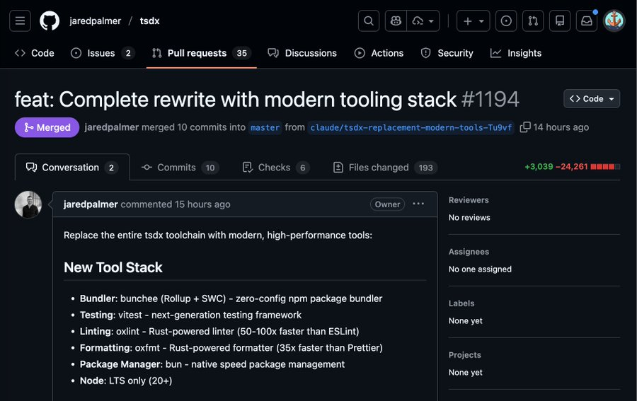The height and width of the screenshot is (401, 637).
Task: Click the master base branch link
Action: click(x=265, y=128)
